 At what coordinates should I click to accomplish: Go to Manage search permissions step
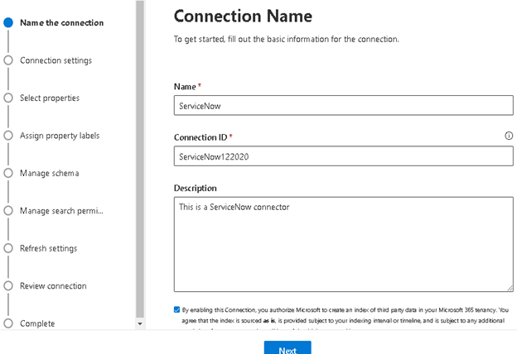(x=61, y=211)
